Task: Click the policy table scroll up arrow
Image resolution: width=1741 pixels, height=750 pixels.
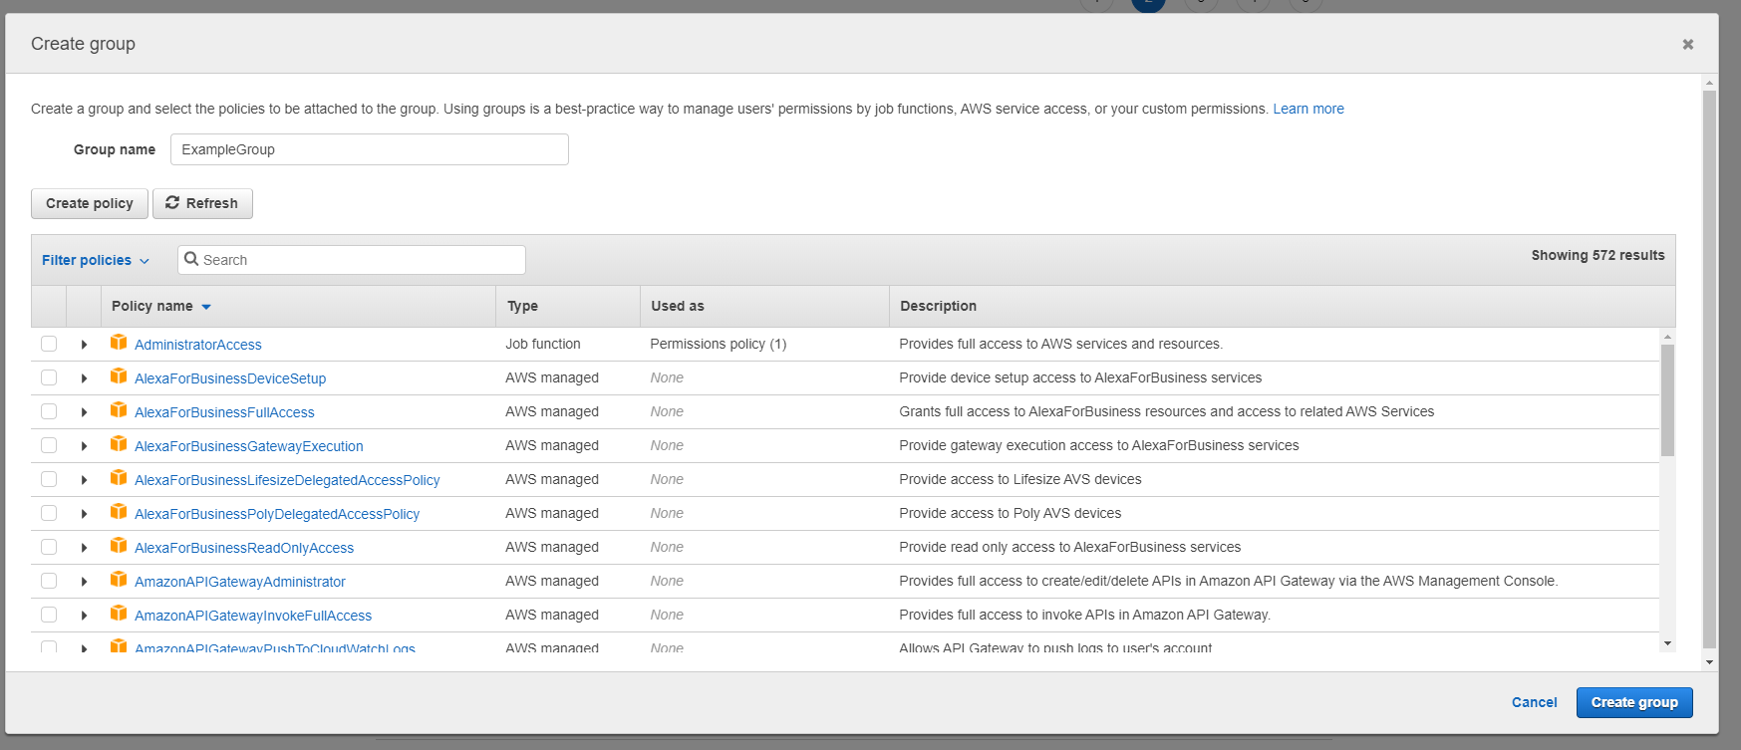Action: [x=1667, y=338]
